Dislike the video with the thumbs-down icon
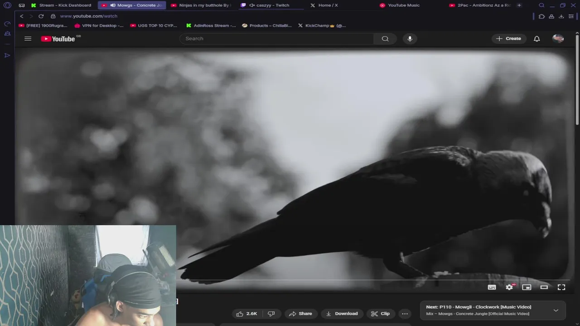The image size is (580, 326). pyautogui.click(x=271, y=314)
